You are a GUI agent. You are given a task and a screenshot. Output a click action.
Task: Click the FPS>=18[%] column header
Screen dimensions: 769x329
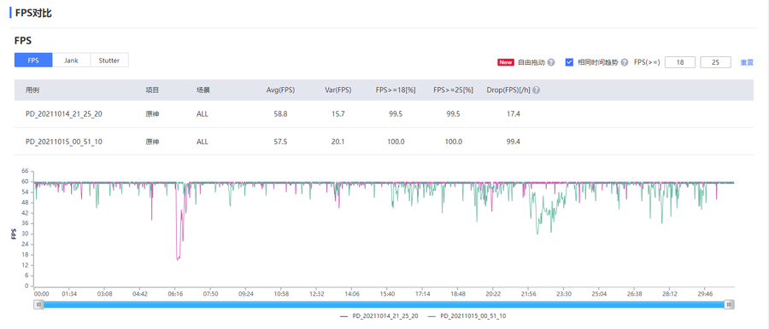tap(396, 90)
